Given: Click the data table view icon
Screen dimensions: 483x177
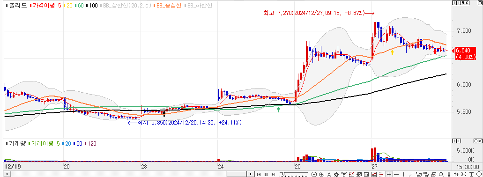Looking at the screenshot, I should click(x=366, y=174).
